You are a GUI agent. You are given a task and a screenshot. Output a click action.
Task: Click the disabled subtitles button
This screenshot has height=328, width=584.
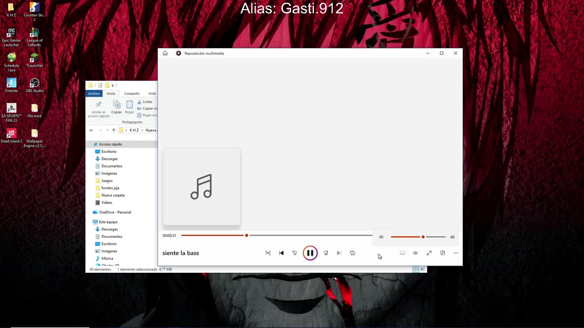tap(402, 253)
